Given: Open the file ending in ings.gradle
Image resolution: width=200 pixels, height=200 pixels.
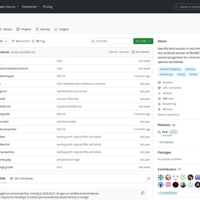Looking at the screenshot, I should tap(7, 167).
